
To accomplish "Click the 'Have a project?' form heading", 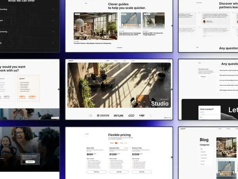I will [x=207, y=109].
